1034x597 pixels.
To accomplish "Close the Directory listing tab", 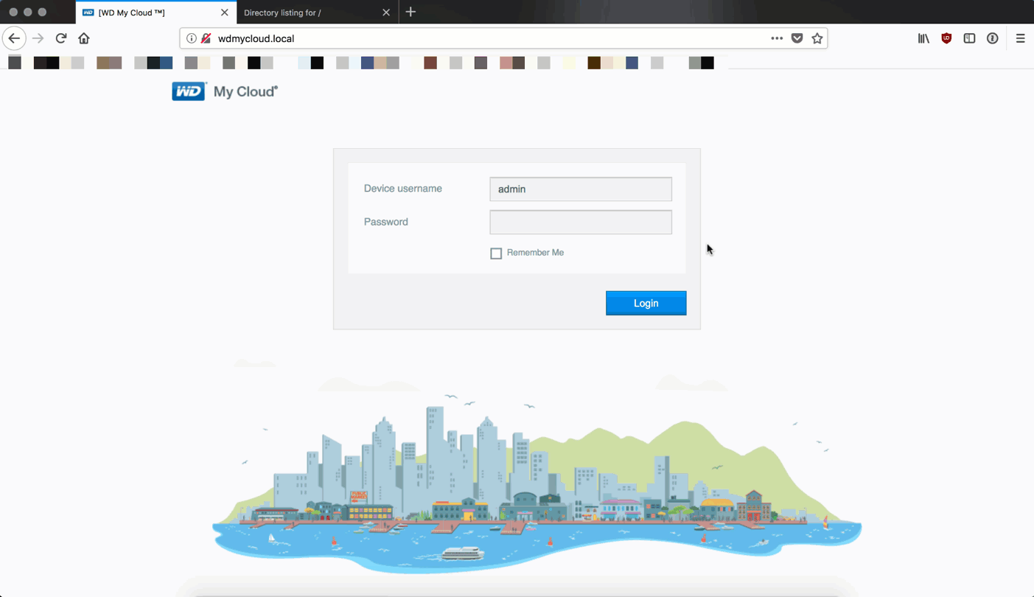I will coord(386,13).
